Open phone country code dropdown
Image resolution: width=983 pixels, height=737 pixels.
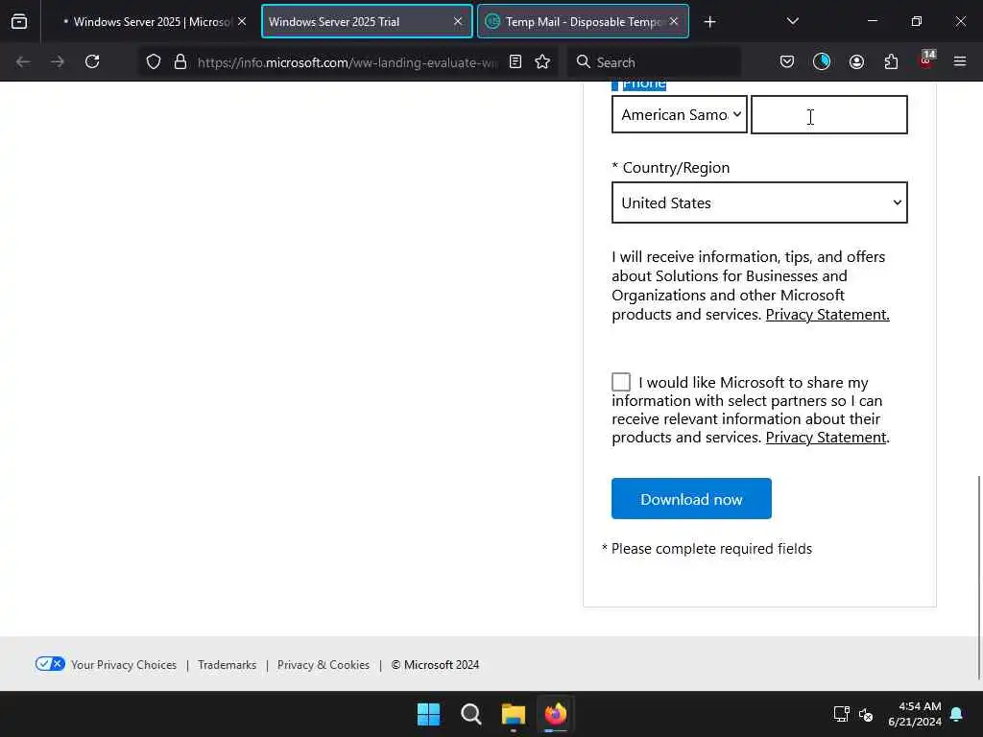[x=680, y=115]
